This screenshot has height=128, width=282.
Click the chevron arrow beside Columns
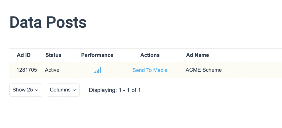pyautogui.click(x=74, y=90)
